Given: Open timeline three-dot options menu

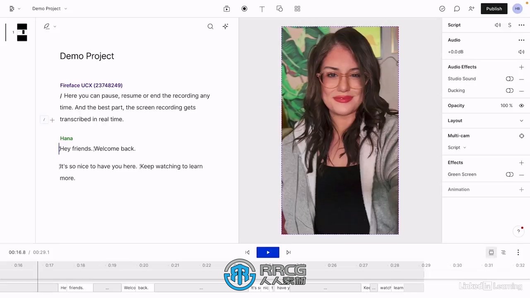Looking at the screenshot, I should pyautogui.click(x=518, y=252).
